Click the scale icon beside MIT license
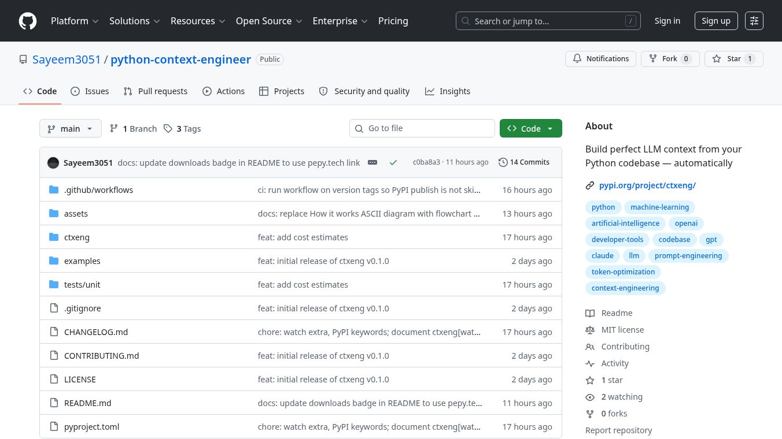Screen dimensions: 782x439 click(x=590, y=330)
